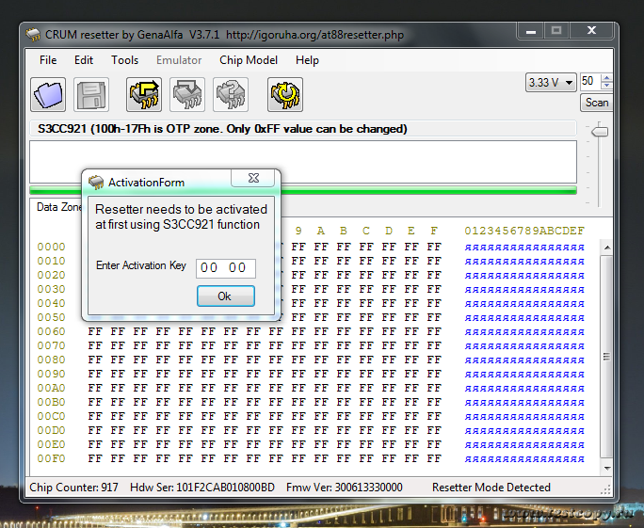Click the CRUM resetter window title icon

coord(34,35)
